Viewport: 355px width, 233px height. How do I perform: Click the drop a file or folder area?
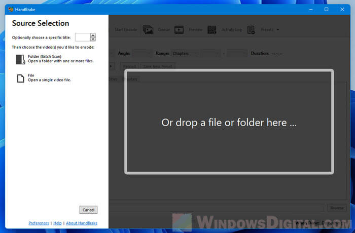coord(229,122)
